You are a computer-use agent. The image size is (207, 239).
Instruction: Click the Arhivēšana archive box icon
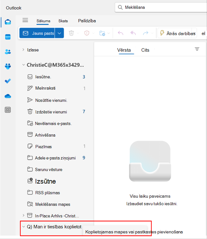pyautogui.click(x=30, y=135)
